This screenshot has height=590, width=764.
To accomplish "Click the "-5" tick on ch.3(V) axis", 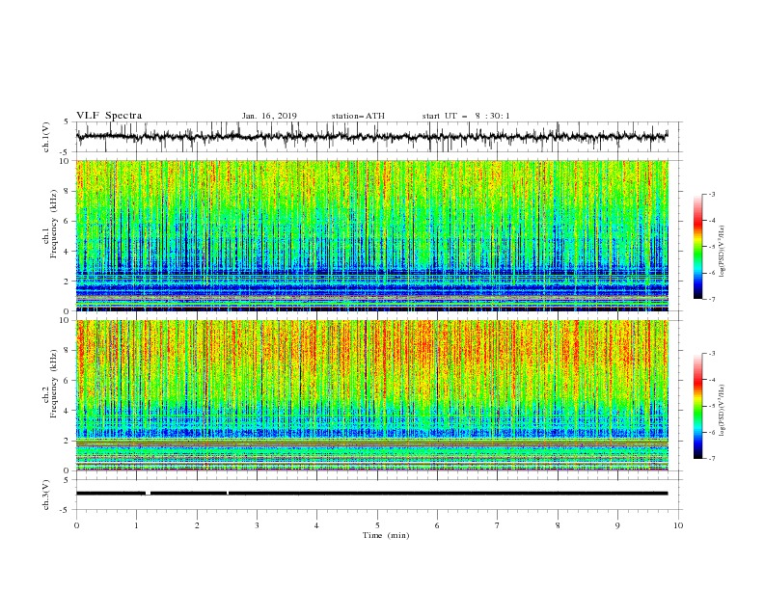I will click(x=66, y=510).
